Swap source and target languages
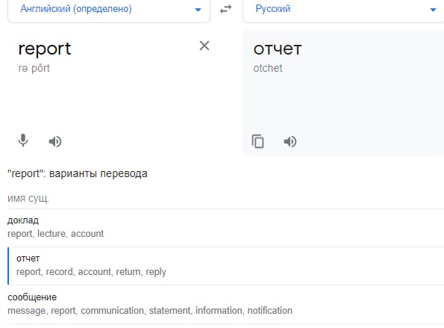The image size is (444, 328). pos(225,10)
